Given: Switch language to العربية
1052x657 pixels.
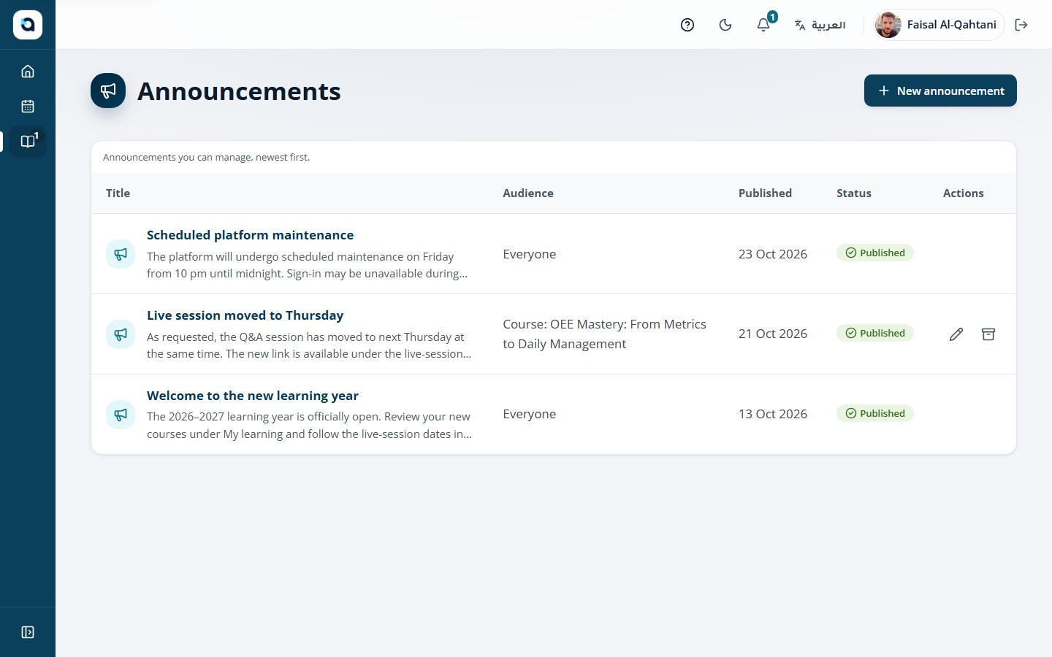Looking at the screenshot, I should [x=820, y=25].
